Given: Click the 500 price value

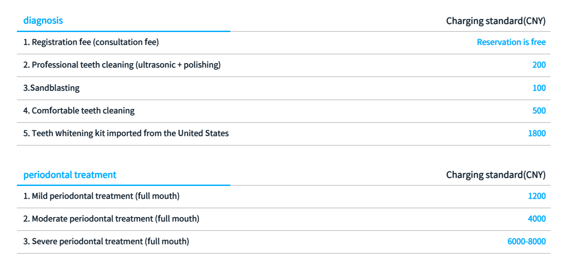Looking at the screenshot, I should (539, 111).
